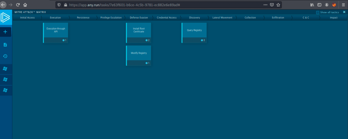This screenshot has height=139, width=348.
Task: Open page actions three-dot menu
Action: [x=265, y=5]
